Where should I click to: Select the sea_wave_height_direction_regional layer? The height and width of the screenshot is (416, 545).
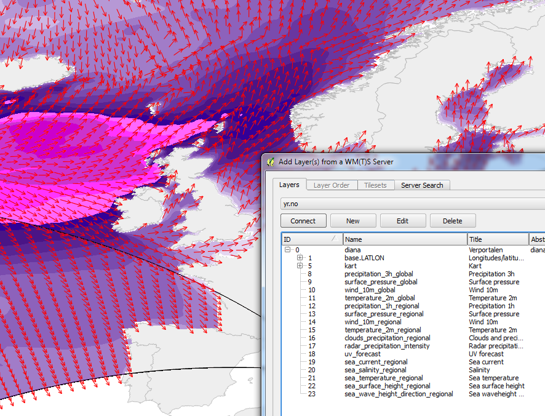[399, 394]
